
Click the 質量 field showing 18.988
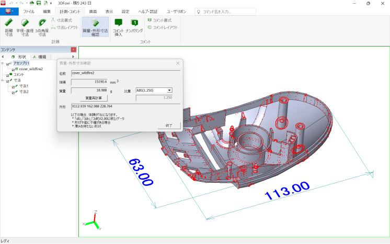tap(89, 91)
